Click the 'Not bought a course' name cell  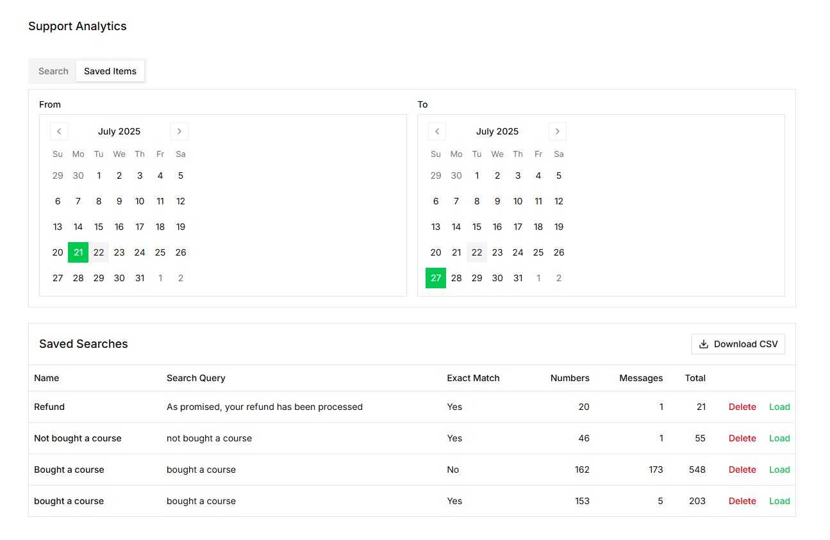pyautogui.click(x=78, y=438)
